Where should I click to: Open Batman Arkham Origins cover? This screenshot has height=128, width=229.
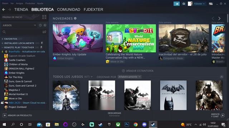click(173, 95)
